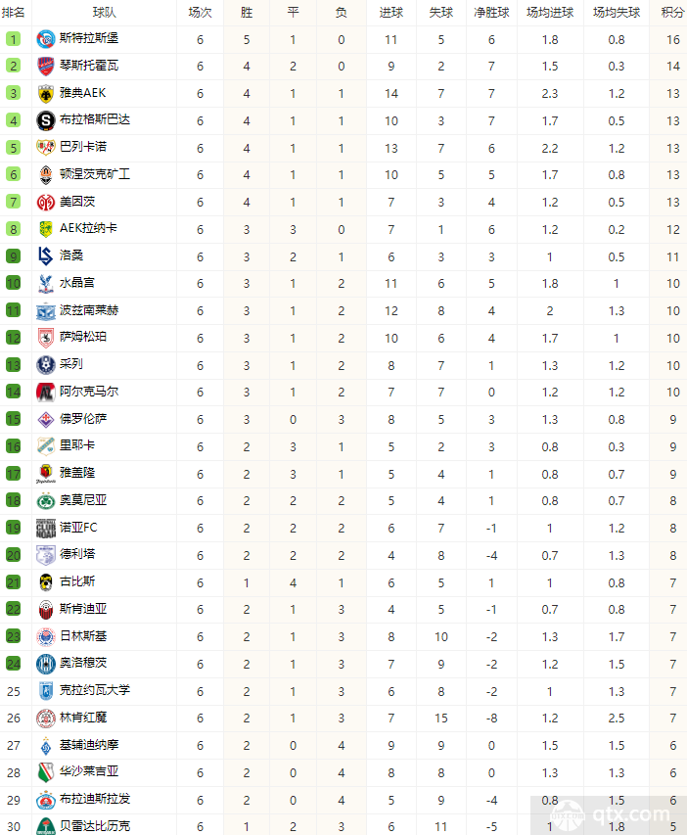
Task: Sort by the 积分 column header
Action: pos(672,13)
